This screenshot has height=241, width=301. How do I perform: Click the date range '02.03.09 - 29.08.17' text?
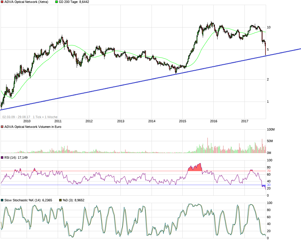(x=16, y=117)
